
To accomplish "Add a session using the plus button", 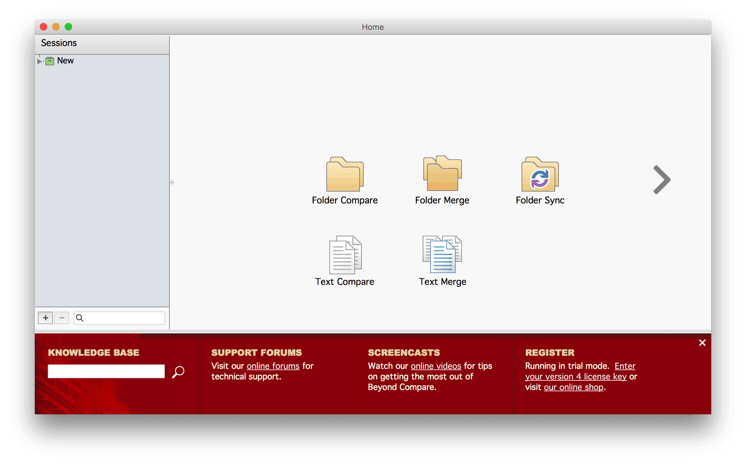I will click(x=45, y=318).
